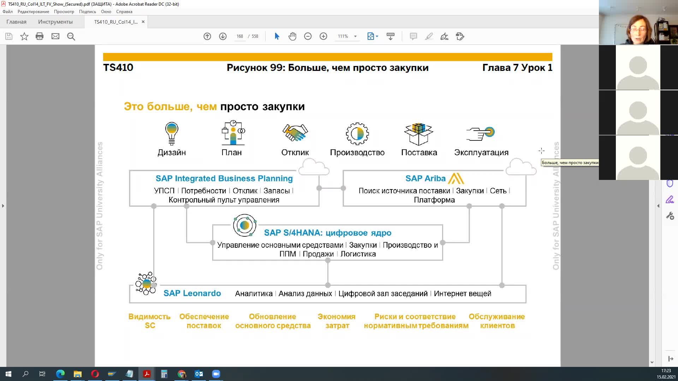Click the 'Экономия затрат' orange text

337,321
